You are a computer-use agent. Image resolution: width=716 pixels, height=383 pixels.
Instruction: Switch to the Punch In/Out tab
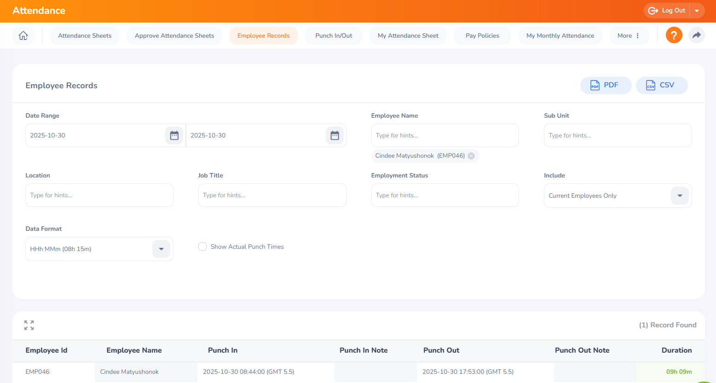[334, 35]
